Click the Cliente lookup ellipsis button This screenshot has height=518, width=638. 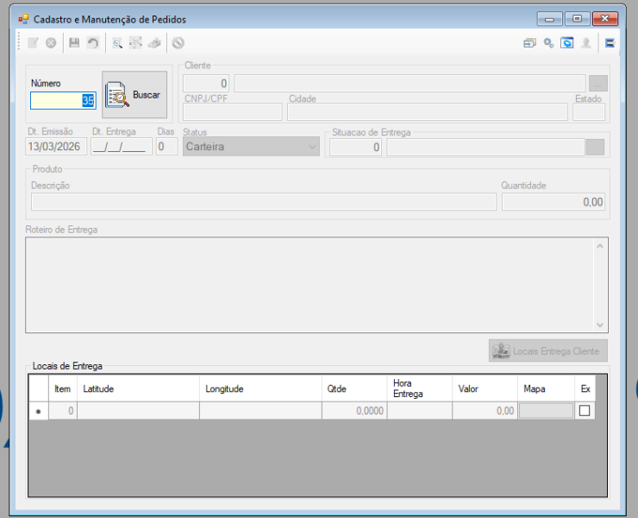[x=598, y=84]
